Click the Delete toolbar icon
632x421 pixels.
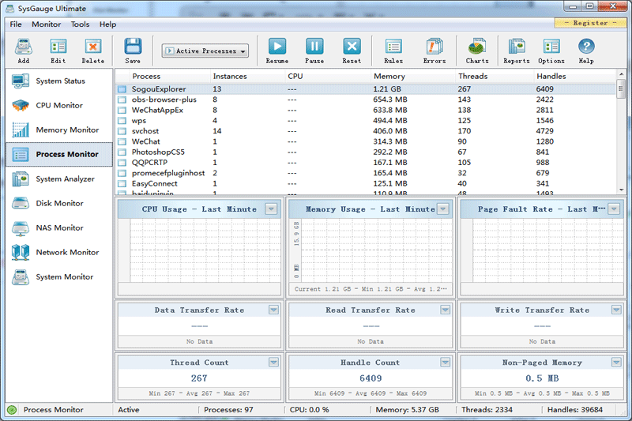(92, 51)
